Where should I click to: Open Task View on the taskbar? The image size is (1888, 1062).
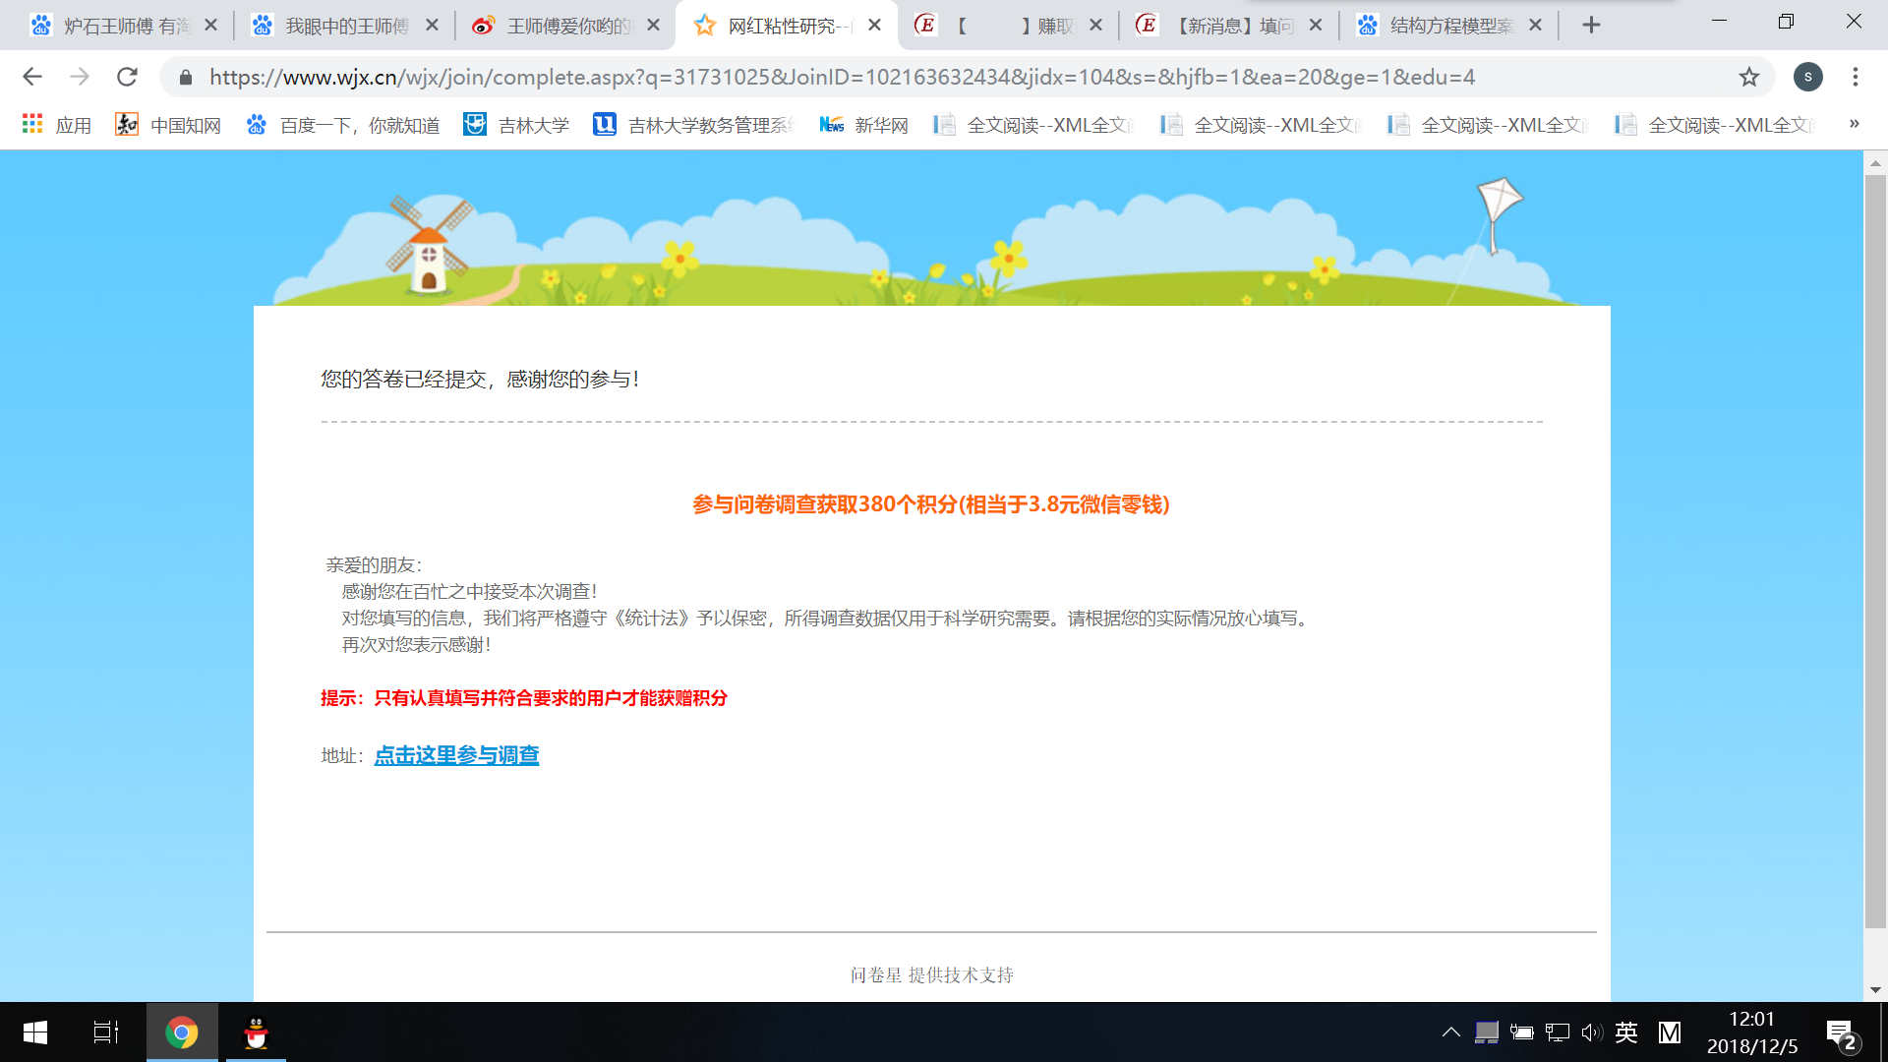(x=105, y=1032)
